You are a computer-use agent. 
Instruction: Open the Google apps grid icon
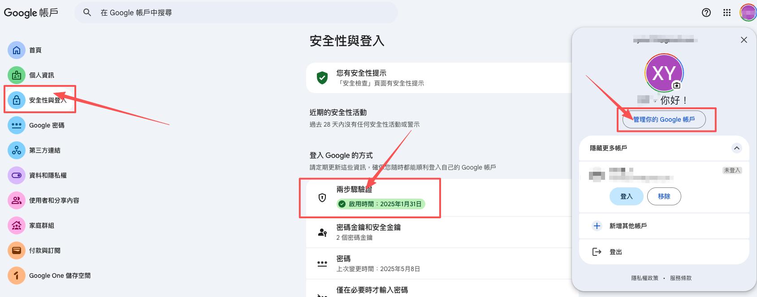(727, 13)
